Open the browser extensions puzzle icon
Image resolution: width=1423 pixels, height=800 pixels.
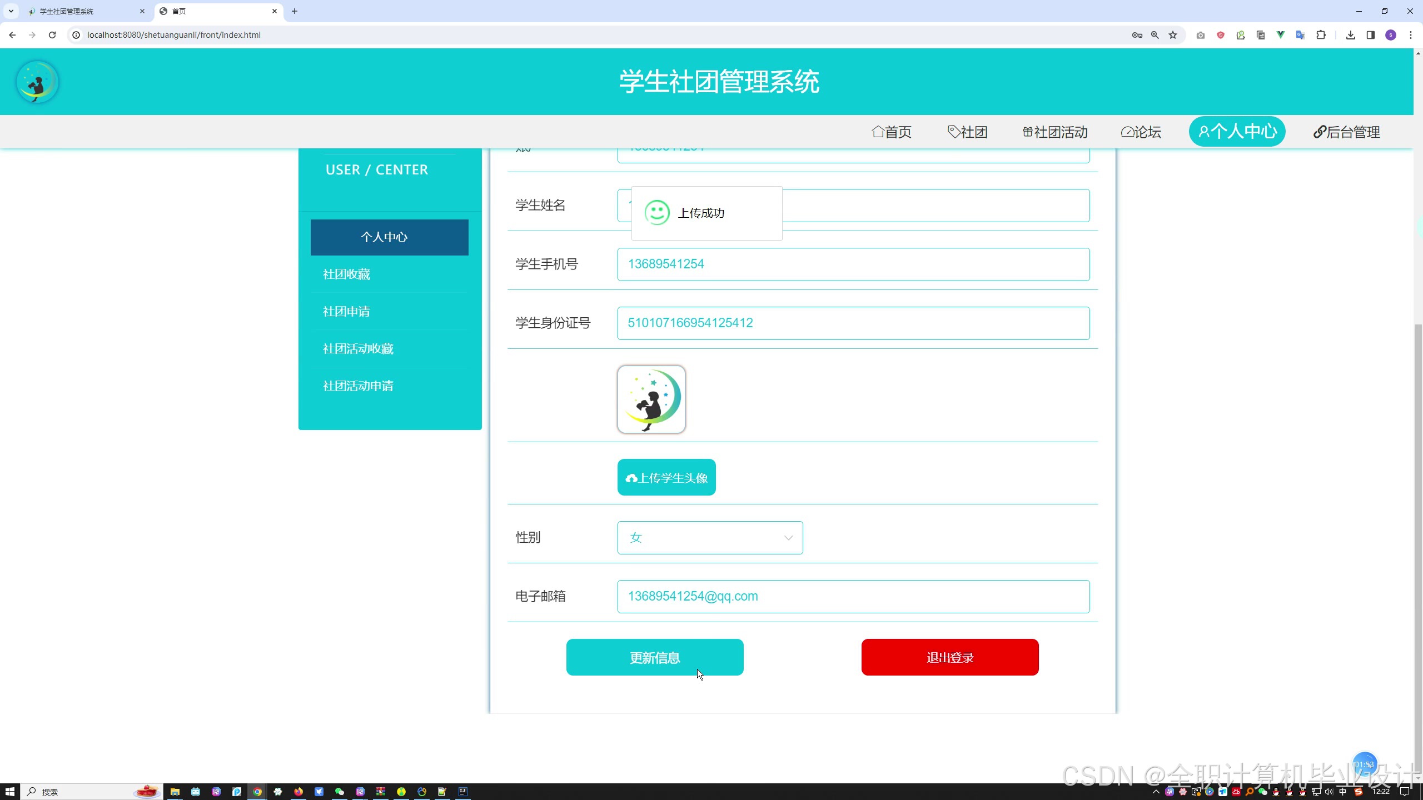[1321, 35]
